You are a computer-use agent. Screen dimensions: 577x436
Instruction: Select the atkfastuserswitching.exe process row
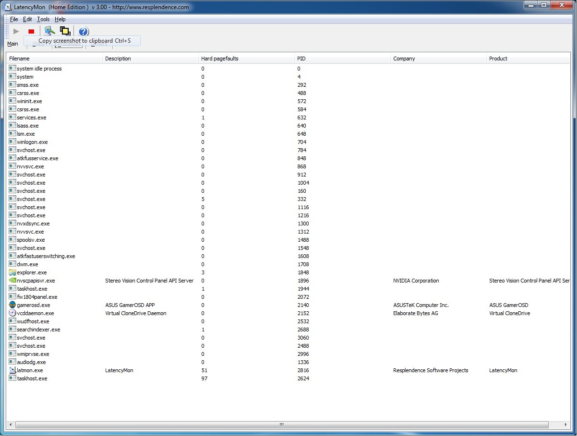(288, 256)
